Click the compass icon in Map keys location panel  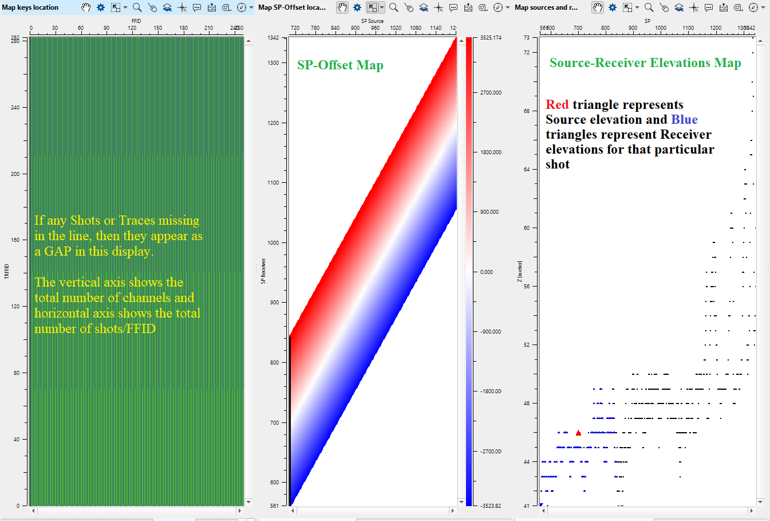(242, 7)
